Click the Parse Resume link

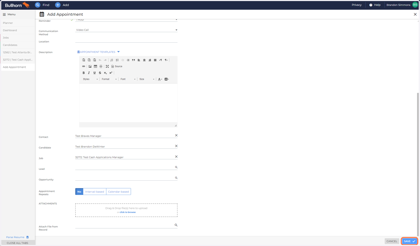[x=17, y=237]
